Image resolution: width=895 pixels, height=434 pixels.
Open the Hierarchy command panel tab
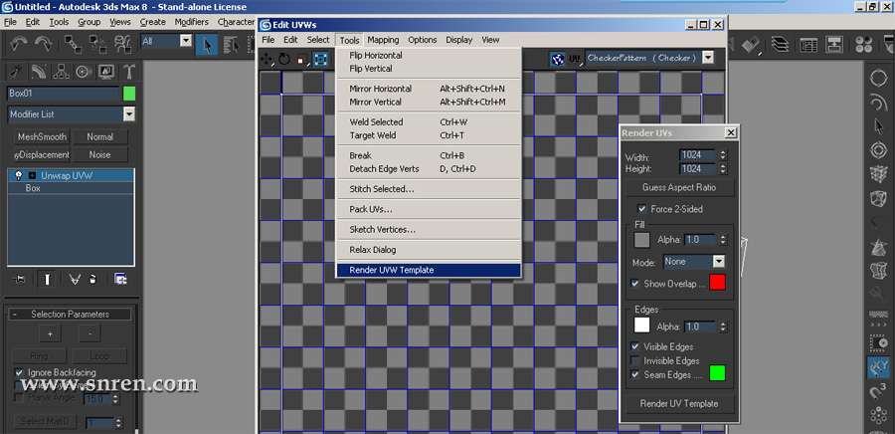coord(61,72)
